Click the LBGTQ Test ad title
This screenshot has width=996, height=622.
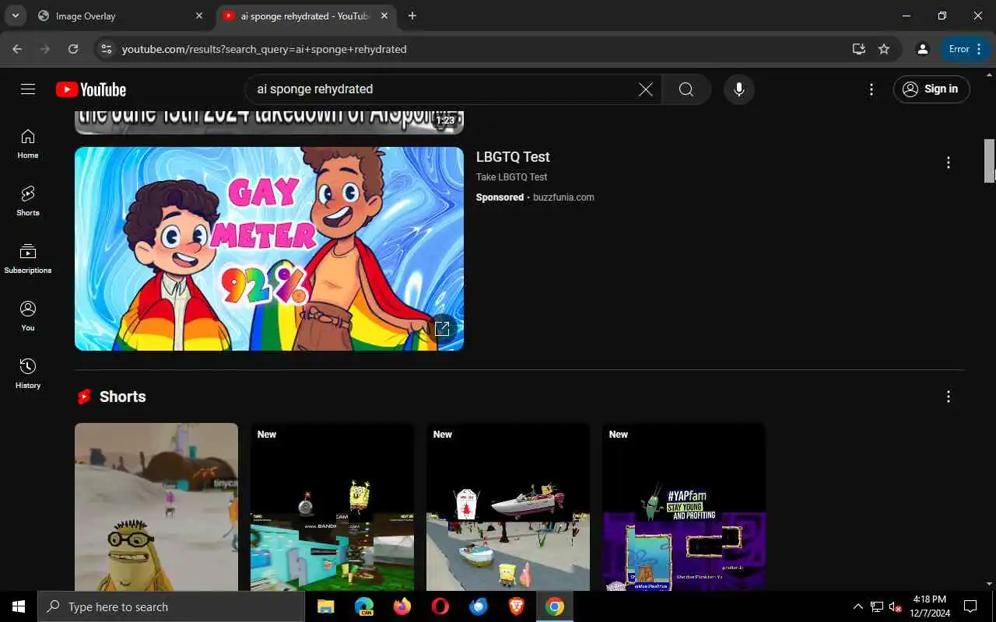pos(513,157)
